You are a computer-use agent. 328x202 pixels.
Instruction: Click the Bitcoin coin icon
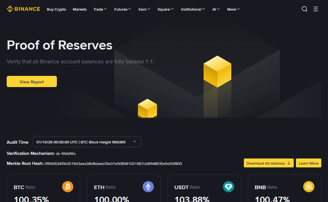click(68, 186)
